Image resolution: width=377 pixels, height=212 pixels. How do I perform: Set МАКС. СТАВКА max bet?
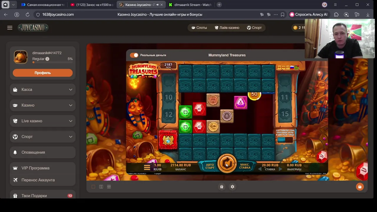click(x=245, y=166)
